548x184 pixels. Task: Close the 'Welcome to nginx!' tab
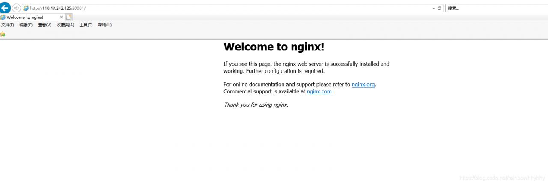tap(61, 17)
